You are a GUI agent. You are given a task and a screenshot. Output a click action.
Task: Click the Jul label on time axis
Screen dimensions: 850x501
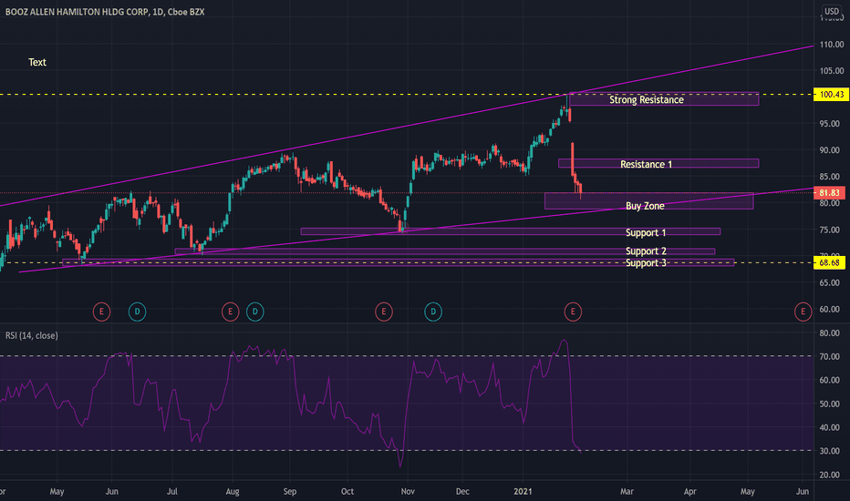[171, 492]
